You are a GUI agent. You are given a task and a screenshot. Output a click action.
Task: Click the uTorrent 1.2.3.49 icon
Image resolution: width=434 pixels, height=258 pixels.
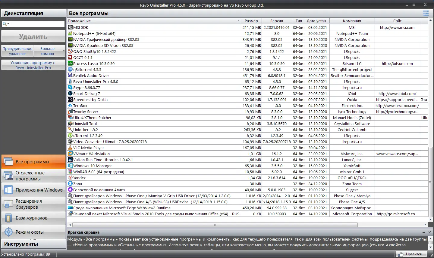(70, 136)
